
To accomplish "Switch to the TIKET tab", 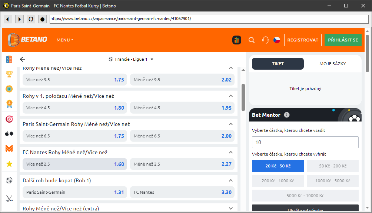I will pyautogui.click(x=278, y=64).
